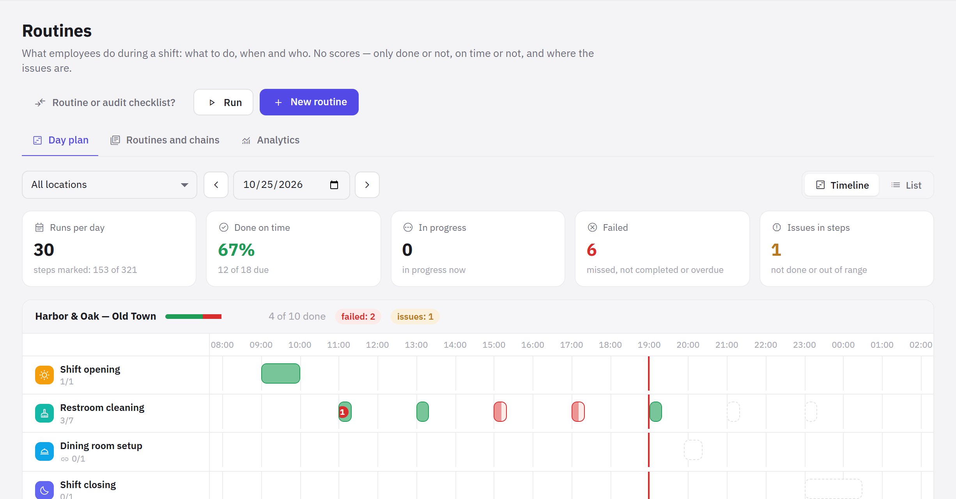Click the Shift opening green timeline block
This screenshot has width=956, height=499.
point(281,373)
